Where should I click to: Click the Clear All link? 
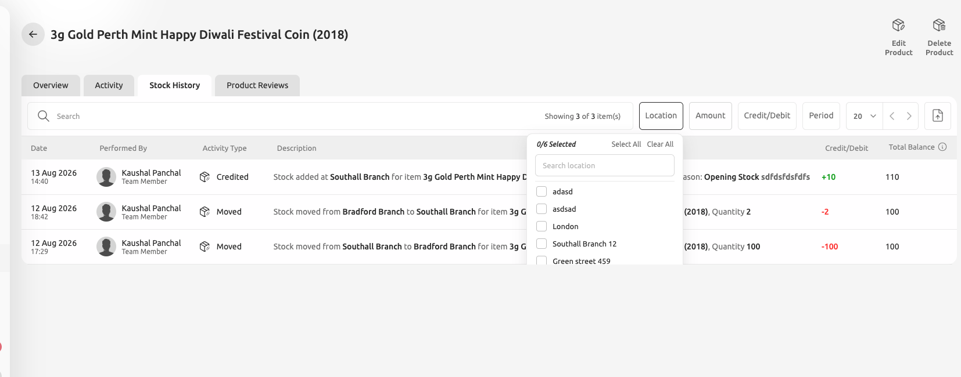click(660, 144)
